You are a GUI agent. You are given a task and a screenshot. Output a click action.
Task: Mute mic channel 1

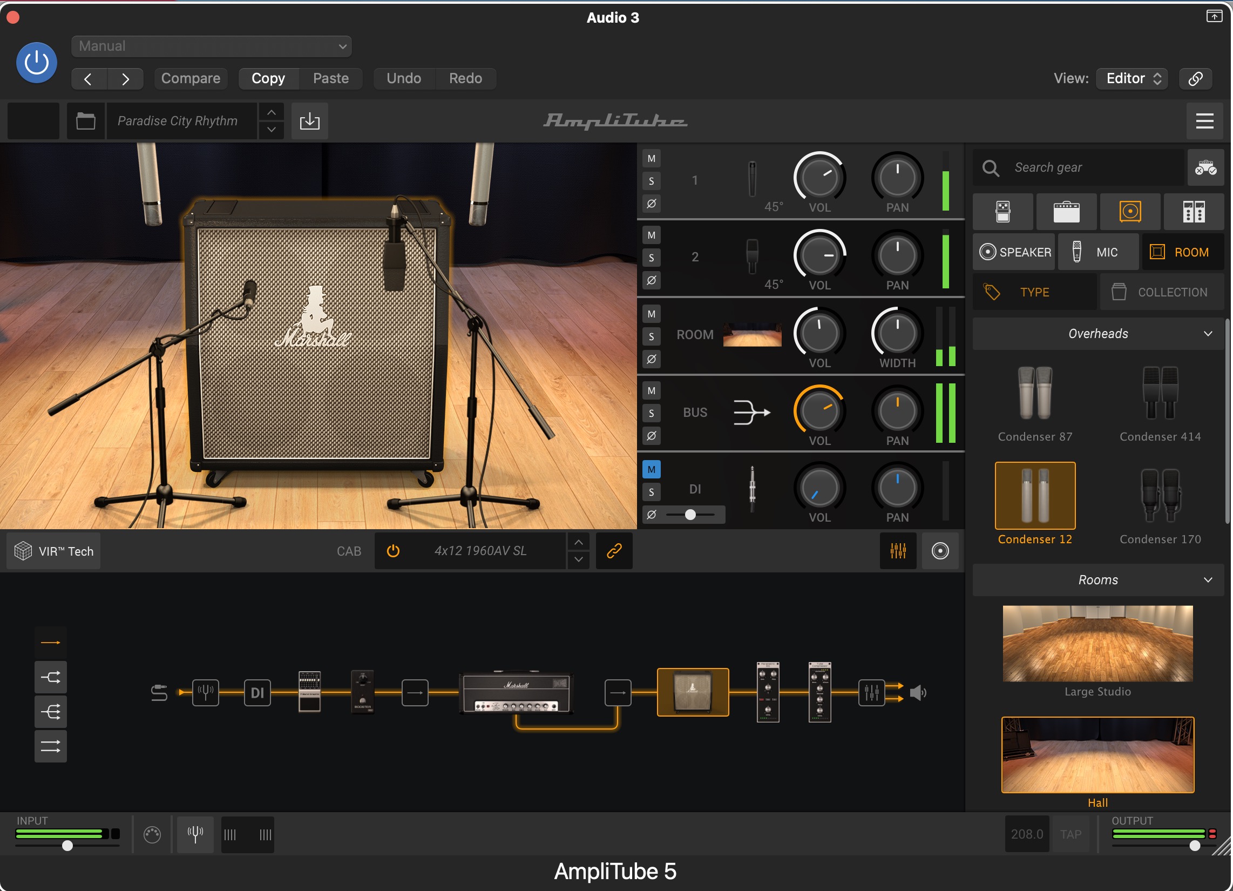coord(651,159)
